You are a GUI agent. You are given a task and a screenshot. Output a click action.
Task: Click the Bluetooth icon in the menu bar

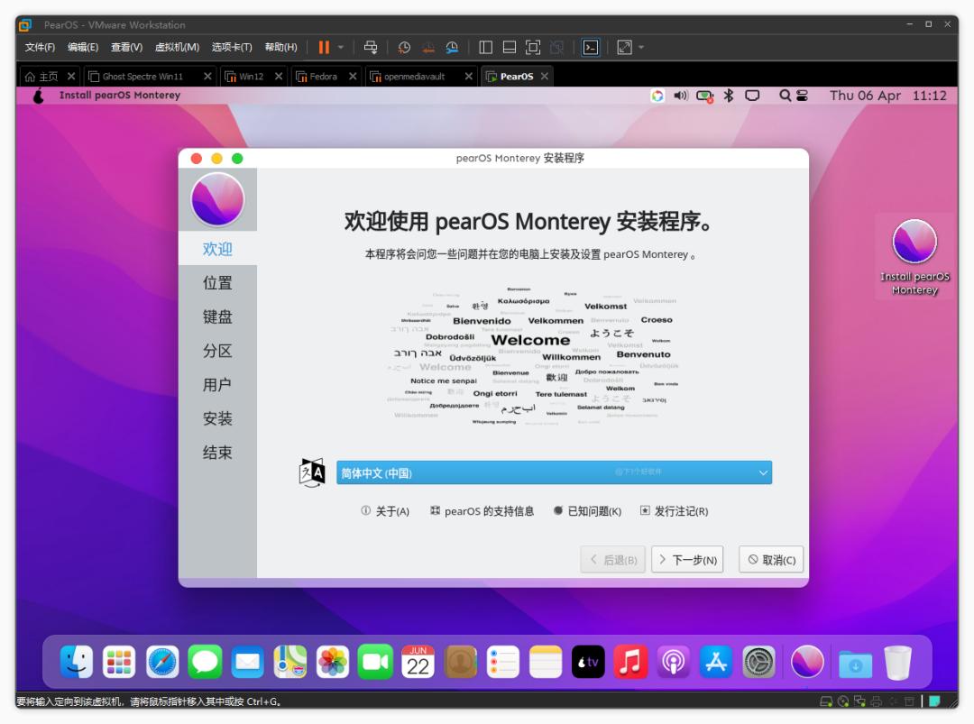(x=729, y=96)
